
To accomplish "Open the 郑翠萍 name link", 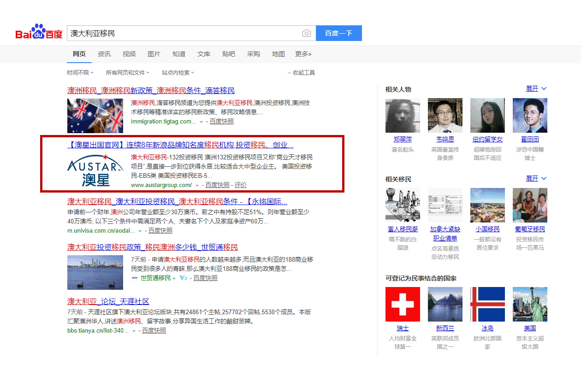I will click(403, 139).
